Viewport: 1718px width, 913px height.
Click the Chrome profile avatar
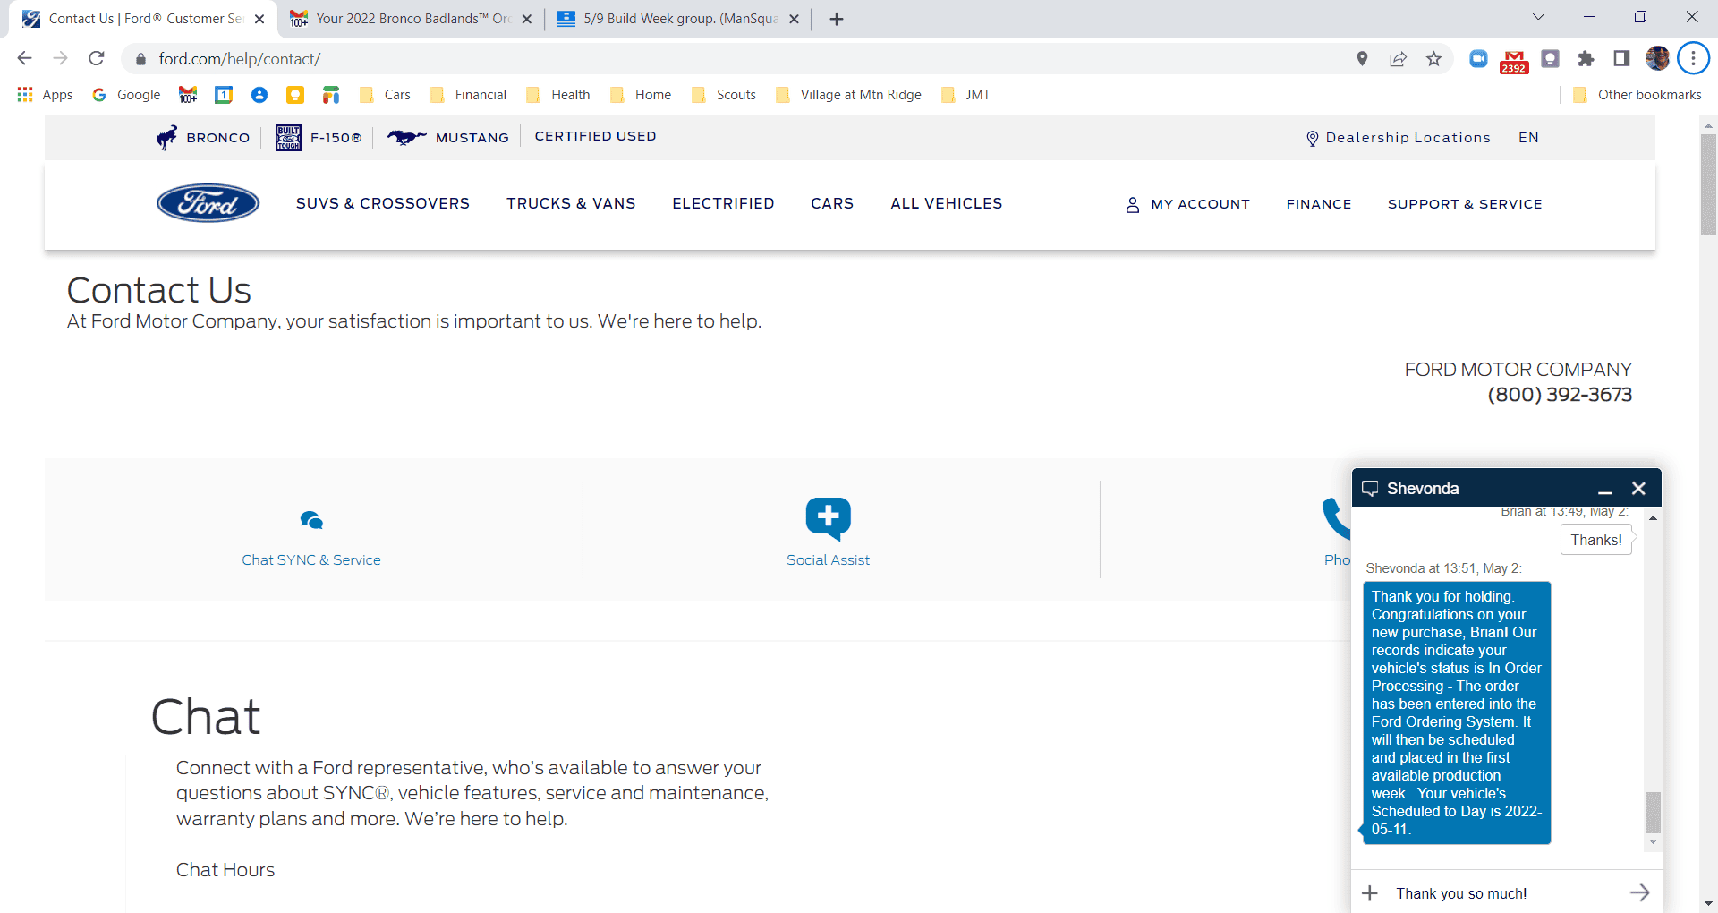point(1657,59)
